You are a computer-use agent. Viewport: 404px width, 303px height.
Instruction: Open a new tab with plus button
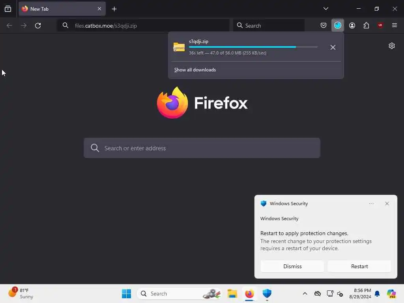[114, 9]
